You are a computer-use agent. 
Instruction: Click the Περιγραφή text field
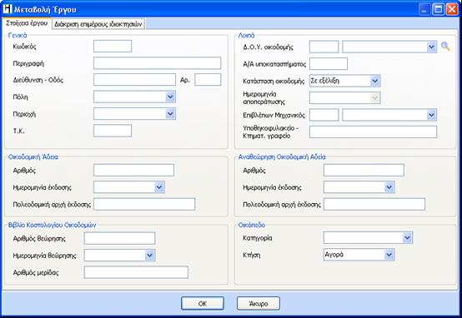coord(157,63)
